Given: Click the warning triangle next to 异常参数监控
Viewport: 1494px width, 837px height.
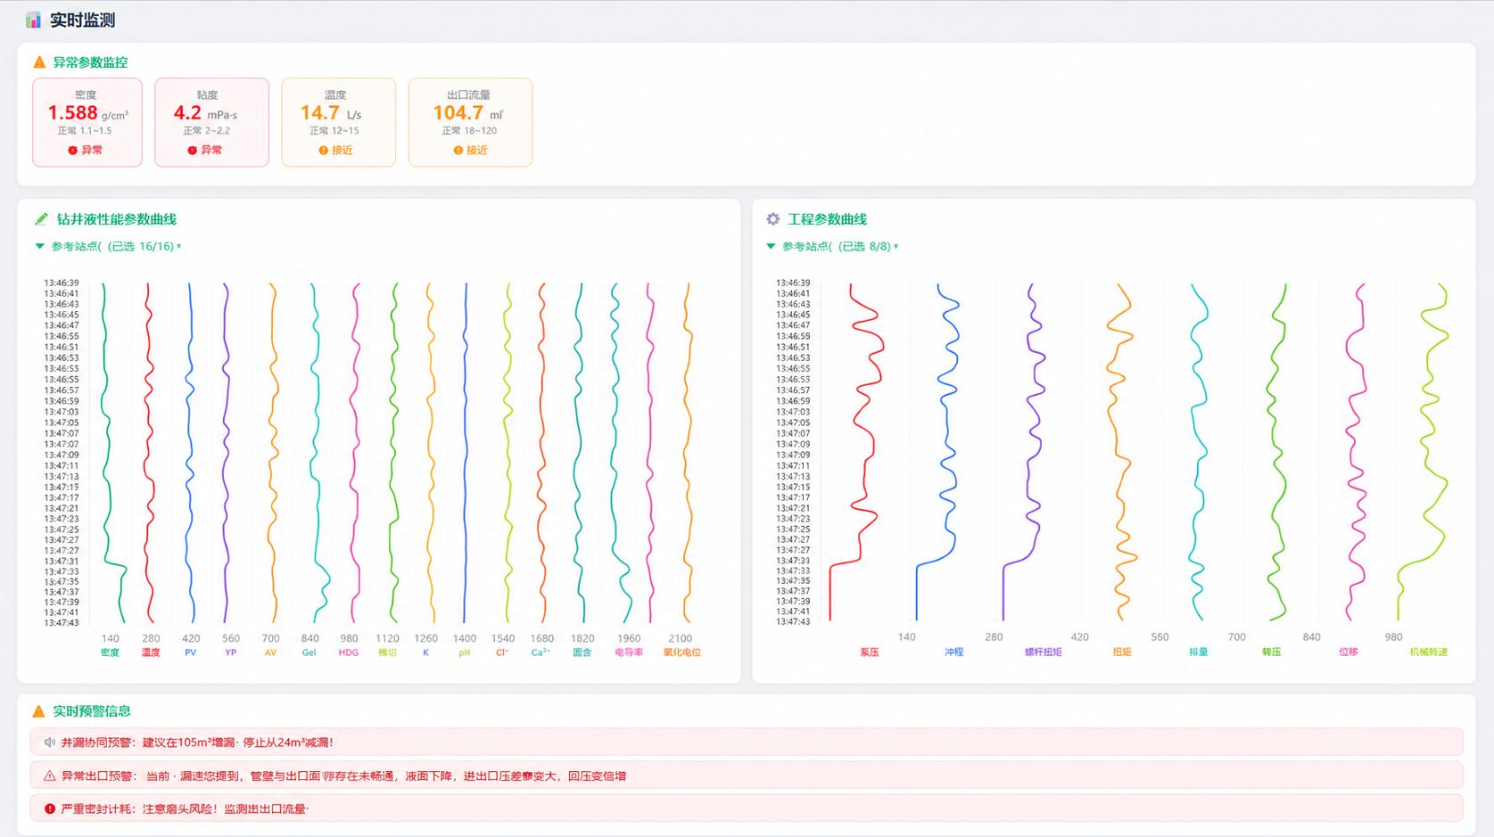Looking at the screenshot, I should [39, 62].
